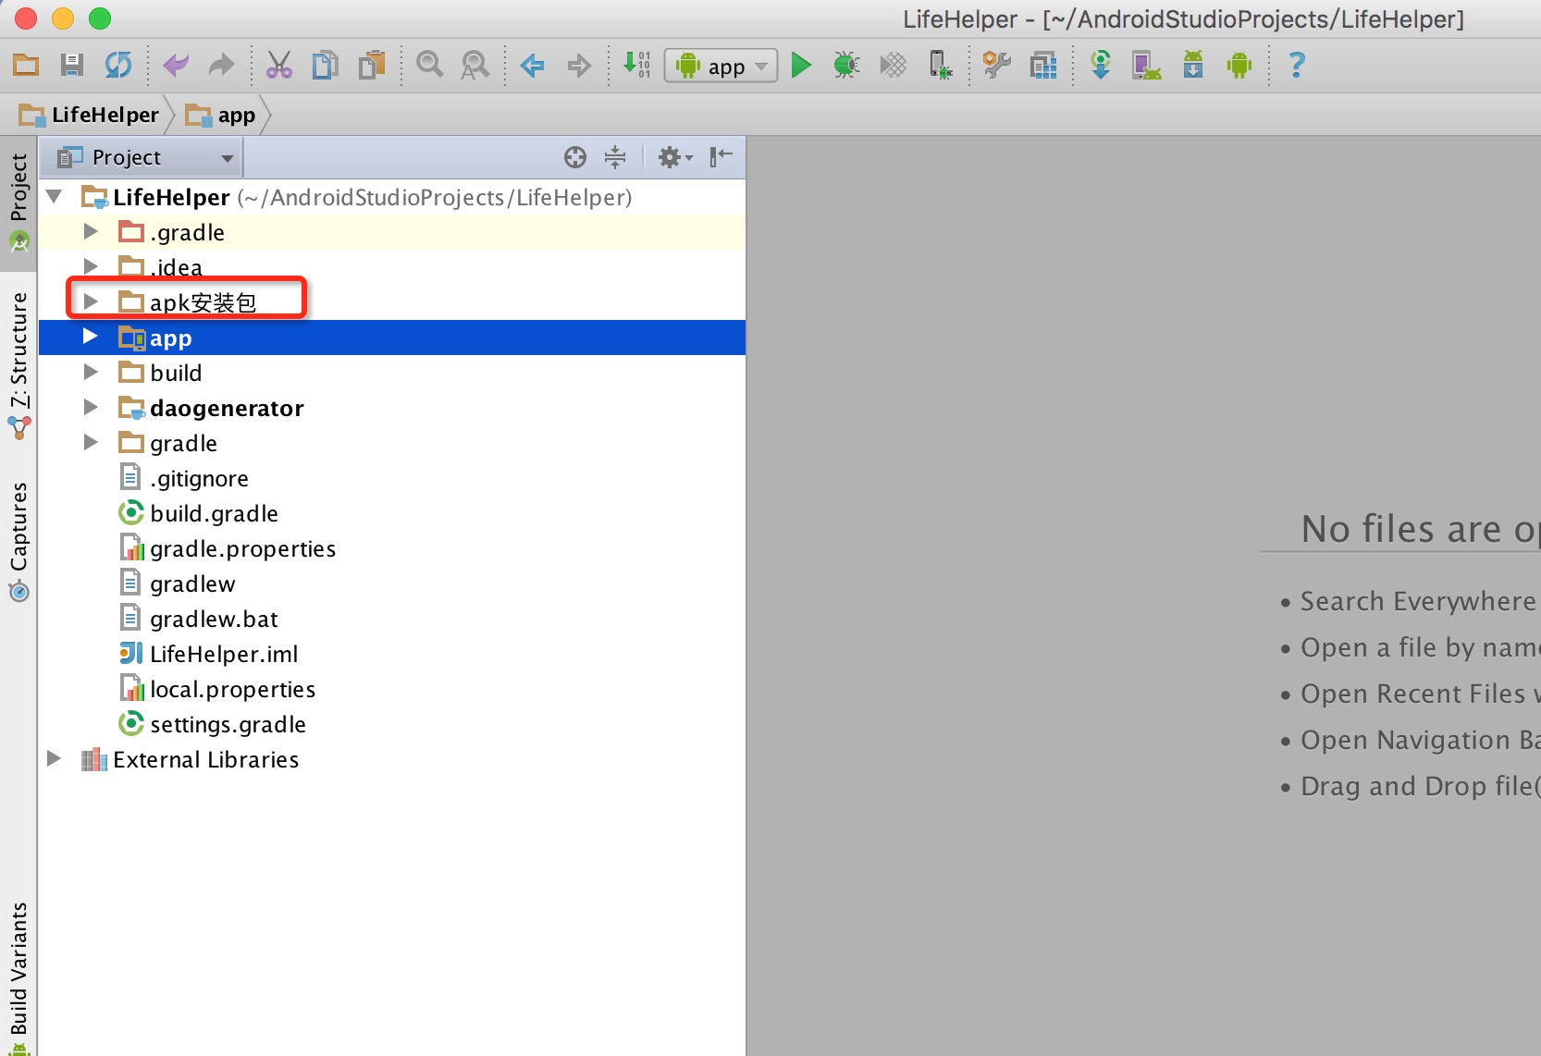Open the AVD Manager icon
The height and width of the screenshot is (1056, 1541).
1147,65
